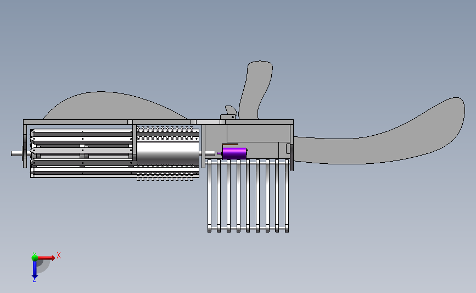Click the blue Z axis arrow of triad

tap(35, 270)
